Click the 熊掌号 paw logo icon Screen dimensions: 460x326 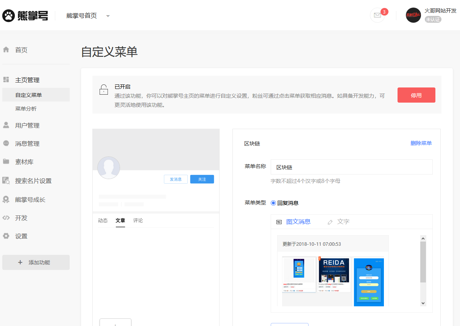click(x=8, y=16)
